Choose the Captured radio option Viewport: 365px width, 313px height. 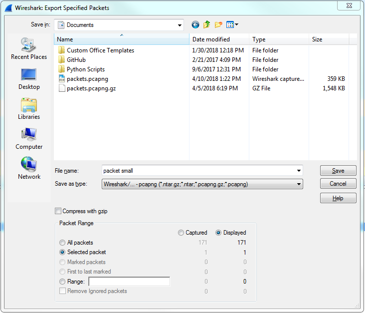181,233
